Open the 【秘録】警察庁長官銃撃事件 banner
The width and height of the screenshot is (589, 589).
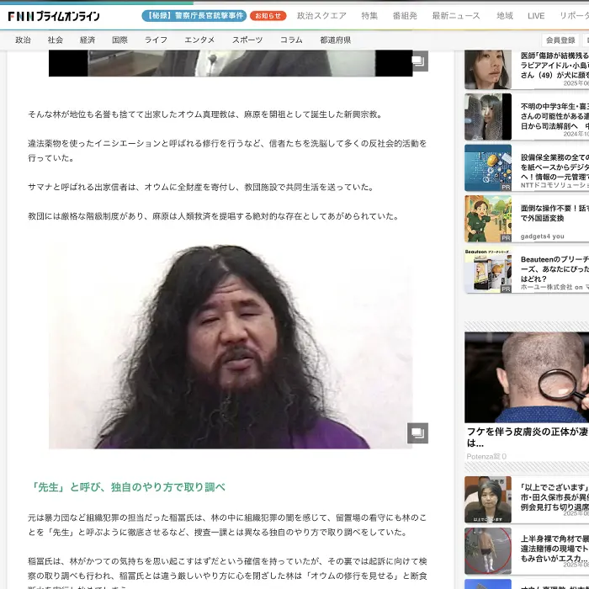[194, 16]
